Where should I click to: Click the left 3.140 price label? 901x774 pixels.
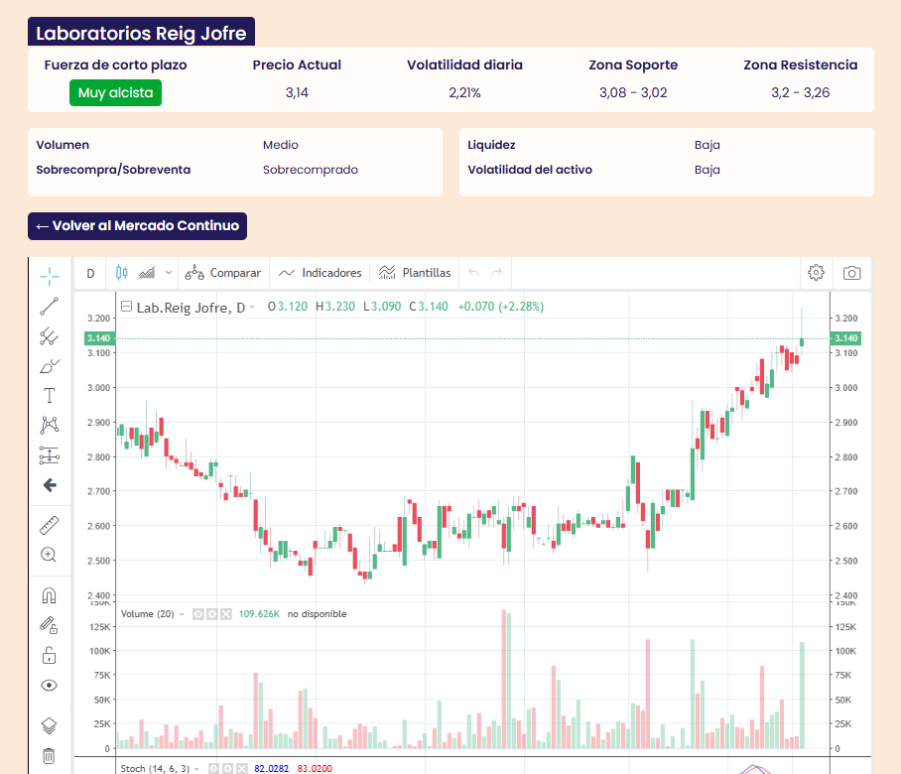100,338
